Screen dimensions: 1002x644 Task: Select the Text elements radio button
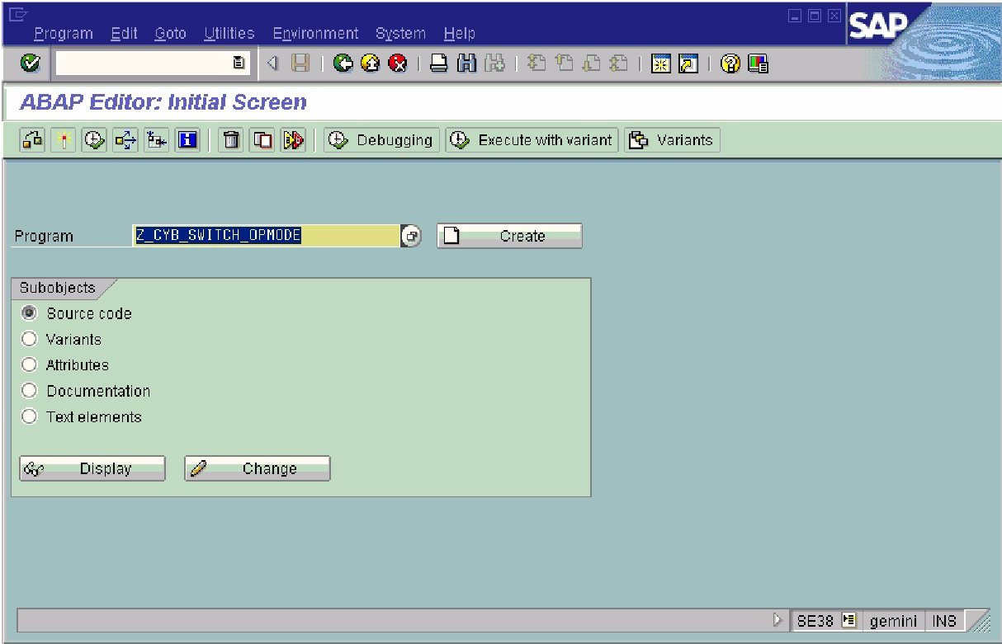[29, 416]
